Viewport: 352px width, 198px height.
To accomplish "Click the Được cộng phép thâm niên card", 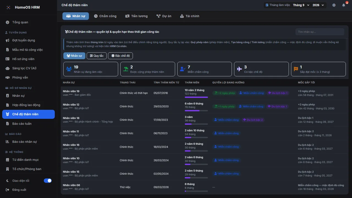I will [148, 69].
